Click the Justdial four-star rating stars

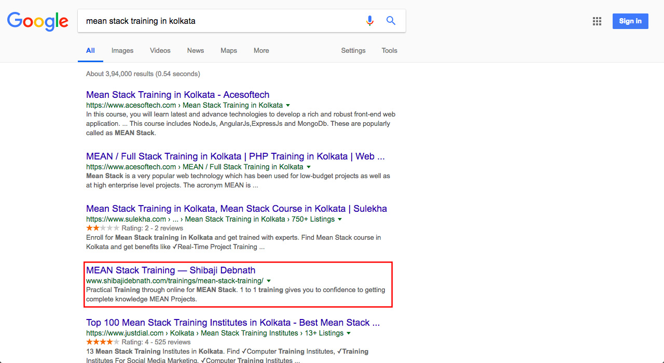pos(103,342)
